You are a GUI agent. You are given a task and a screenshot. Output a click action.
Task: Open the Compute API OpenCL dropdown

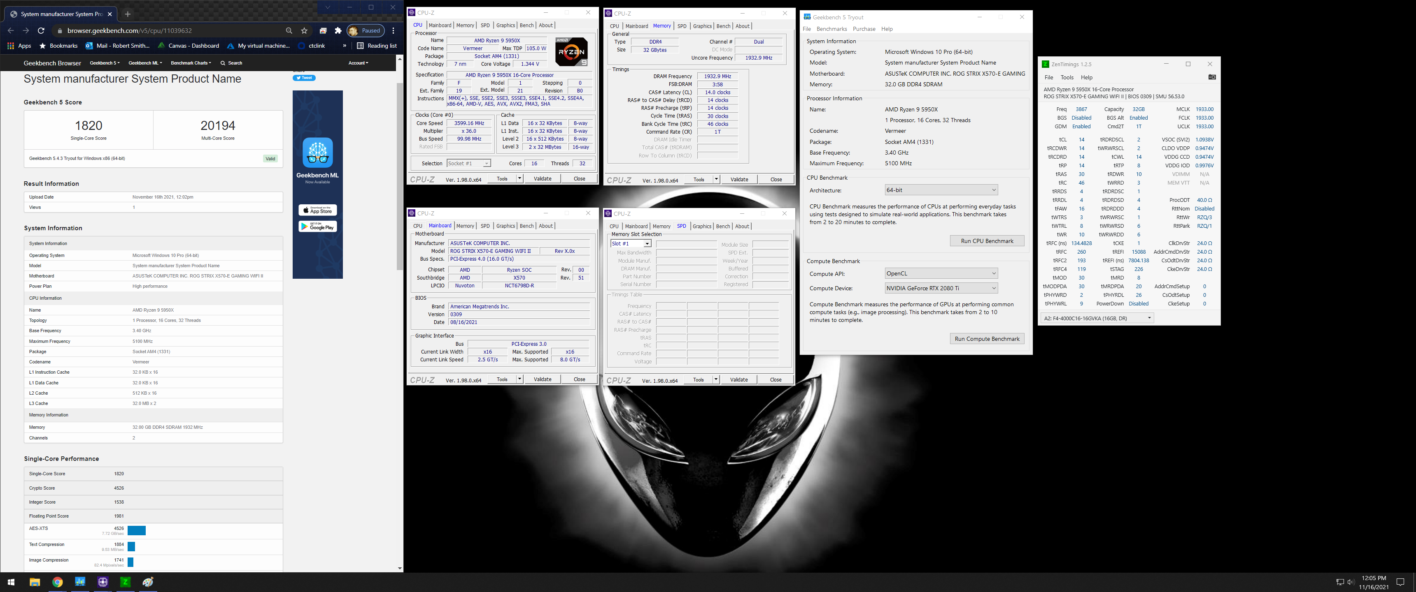[941, 273]
